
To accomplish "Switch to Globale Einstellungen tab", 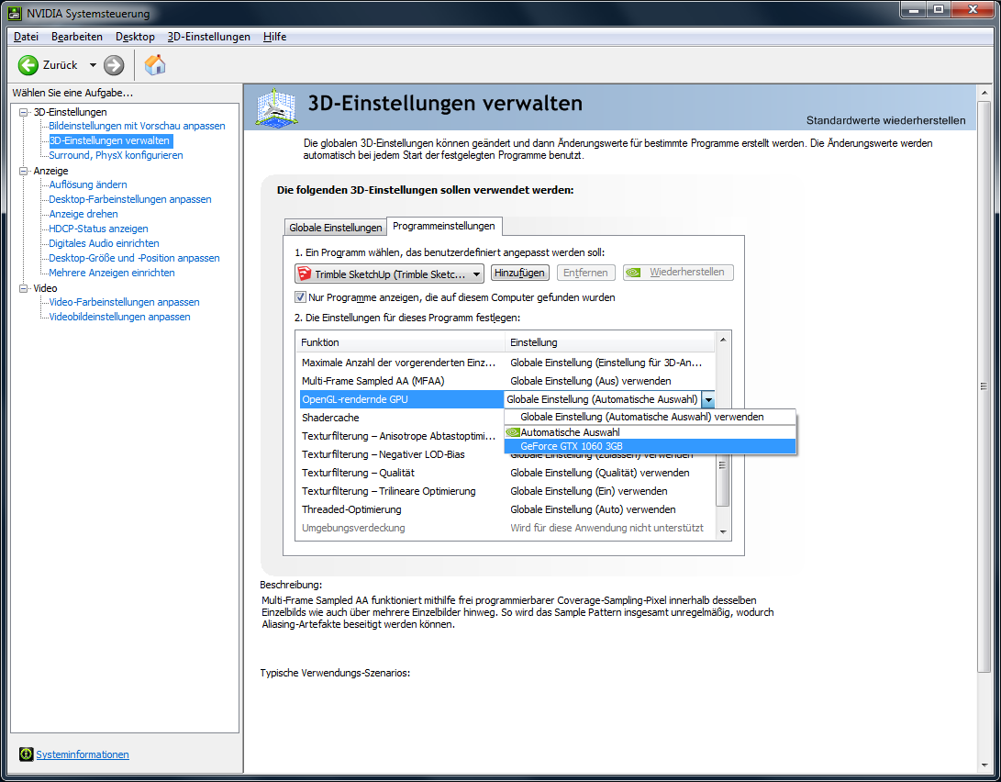I will pyautogui.click(x=335, y=228).
